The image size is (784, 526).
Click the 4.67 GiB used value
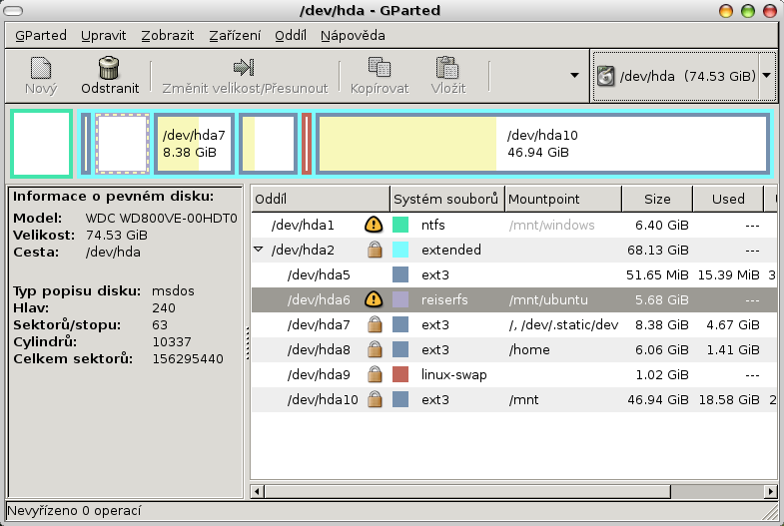point(732,324)
